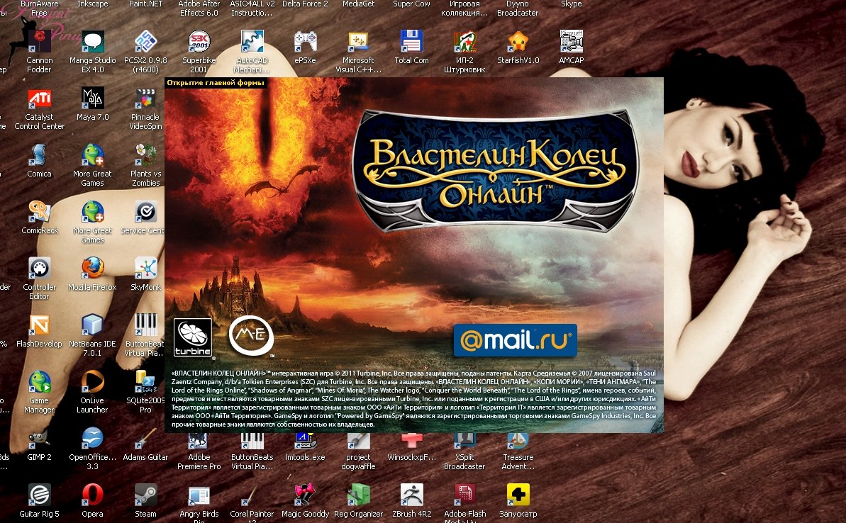Select the Angry Birds Rio shortcut

[199, 495]
